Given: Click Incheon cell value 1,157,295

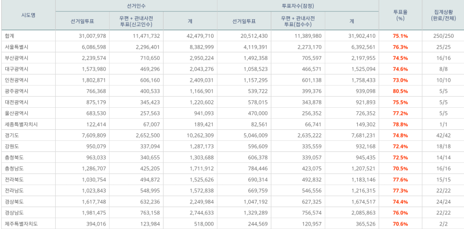Looking at the screenshot, I should click(255, 80).
